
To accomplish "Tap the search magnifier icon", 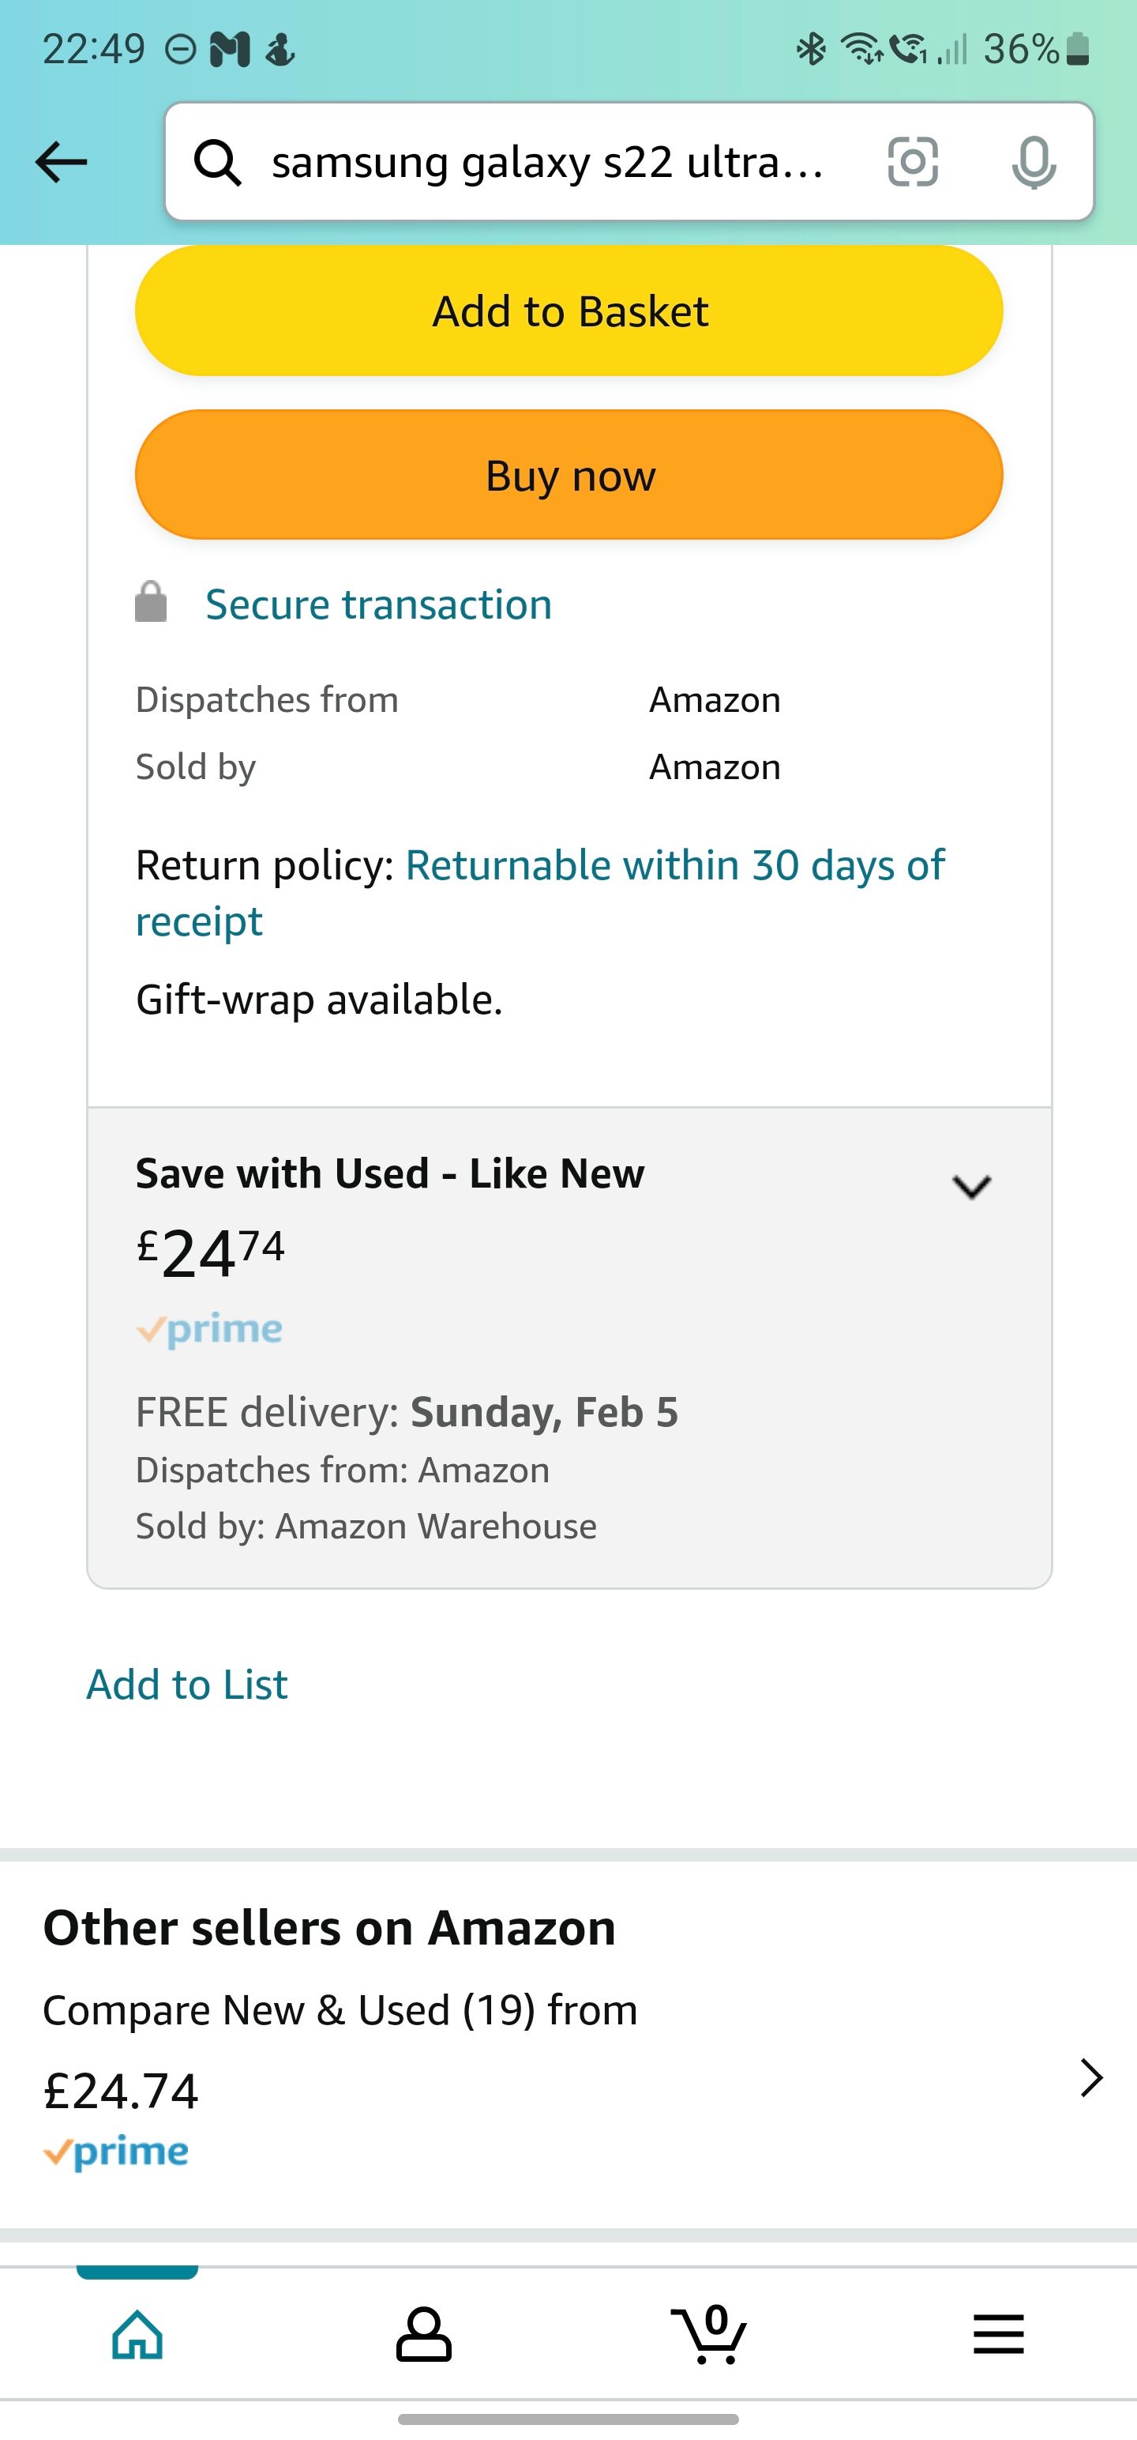I will click(x=217, y=162).
